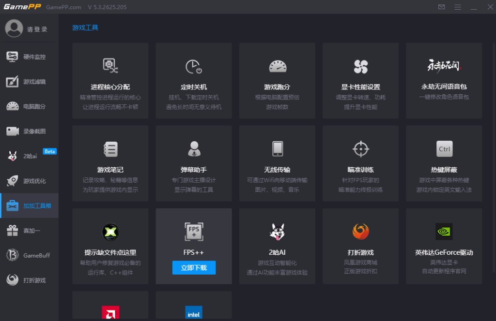Open the 游戏滤镜 sidebar icon
This screenshot has width=496, height=321.
12,82
